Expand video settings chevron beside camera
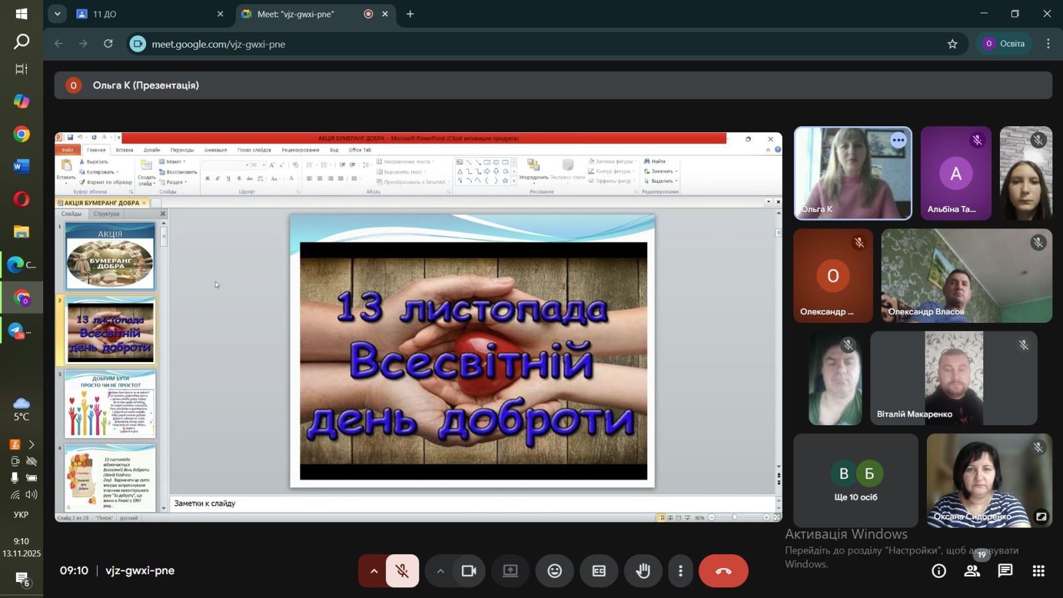1063x598 pixels. pyautogui.click(x=440, y=571)
